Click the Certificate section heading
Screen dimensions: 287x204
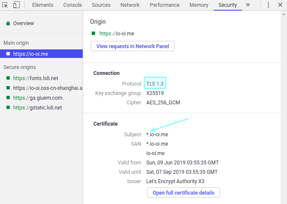click(105, 124)
